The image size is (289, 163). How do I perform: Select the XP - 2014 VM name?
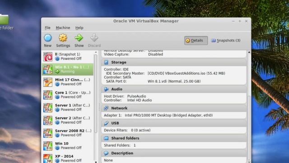tap(64, 156)
